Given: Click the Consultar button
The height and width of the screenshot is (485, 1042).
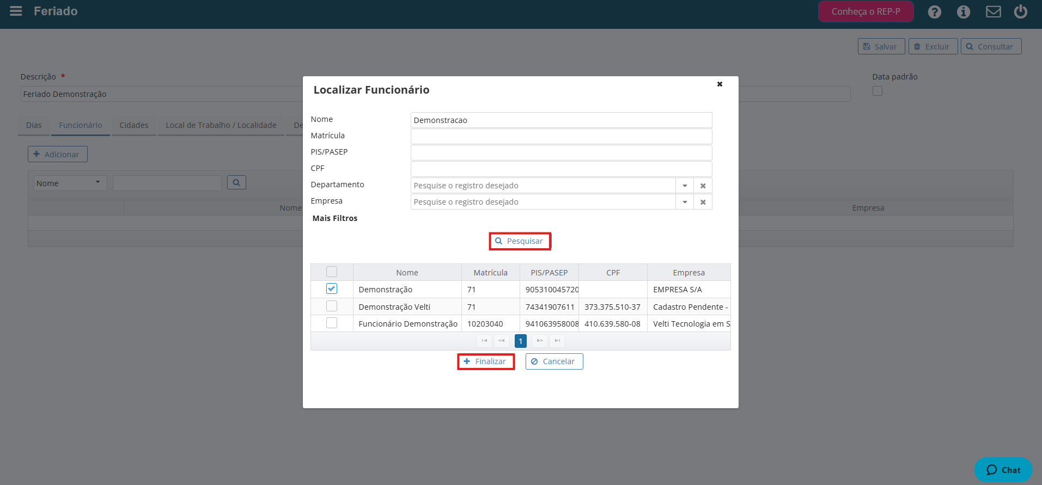Looking at the screenshot, I should 991,46.
